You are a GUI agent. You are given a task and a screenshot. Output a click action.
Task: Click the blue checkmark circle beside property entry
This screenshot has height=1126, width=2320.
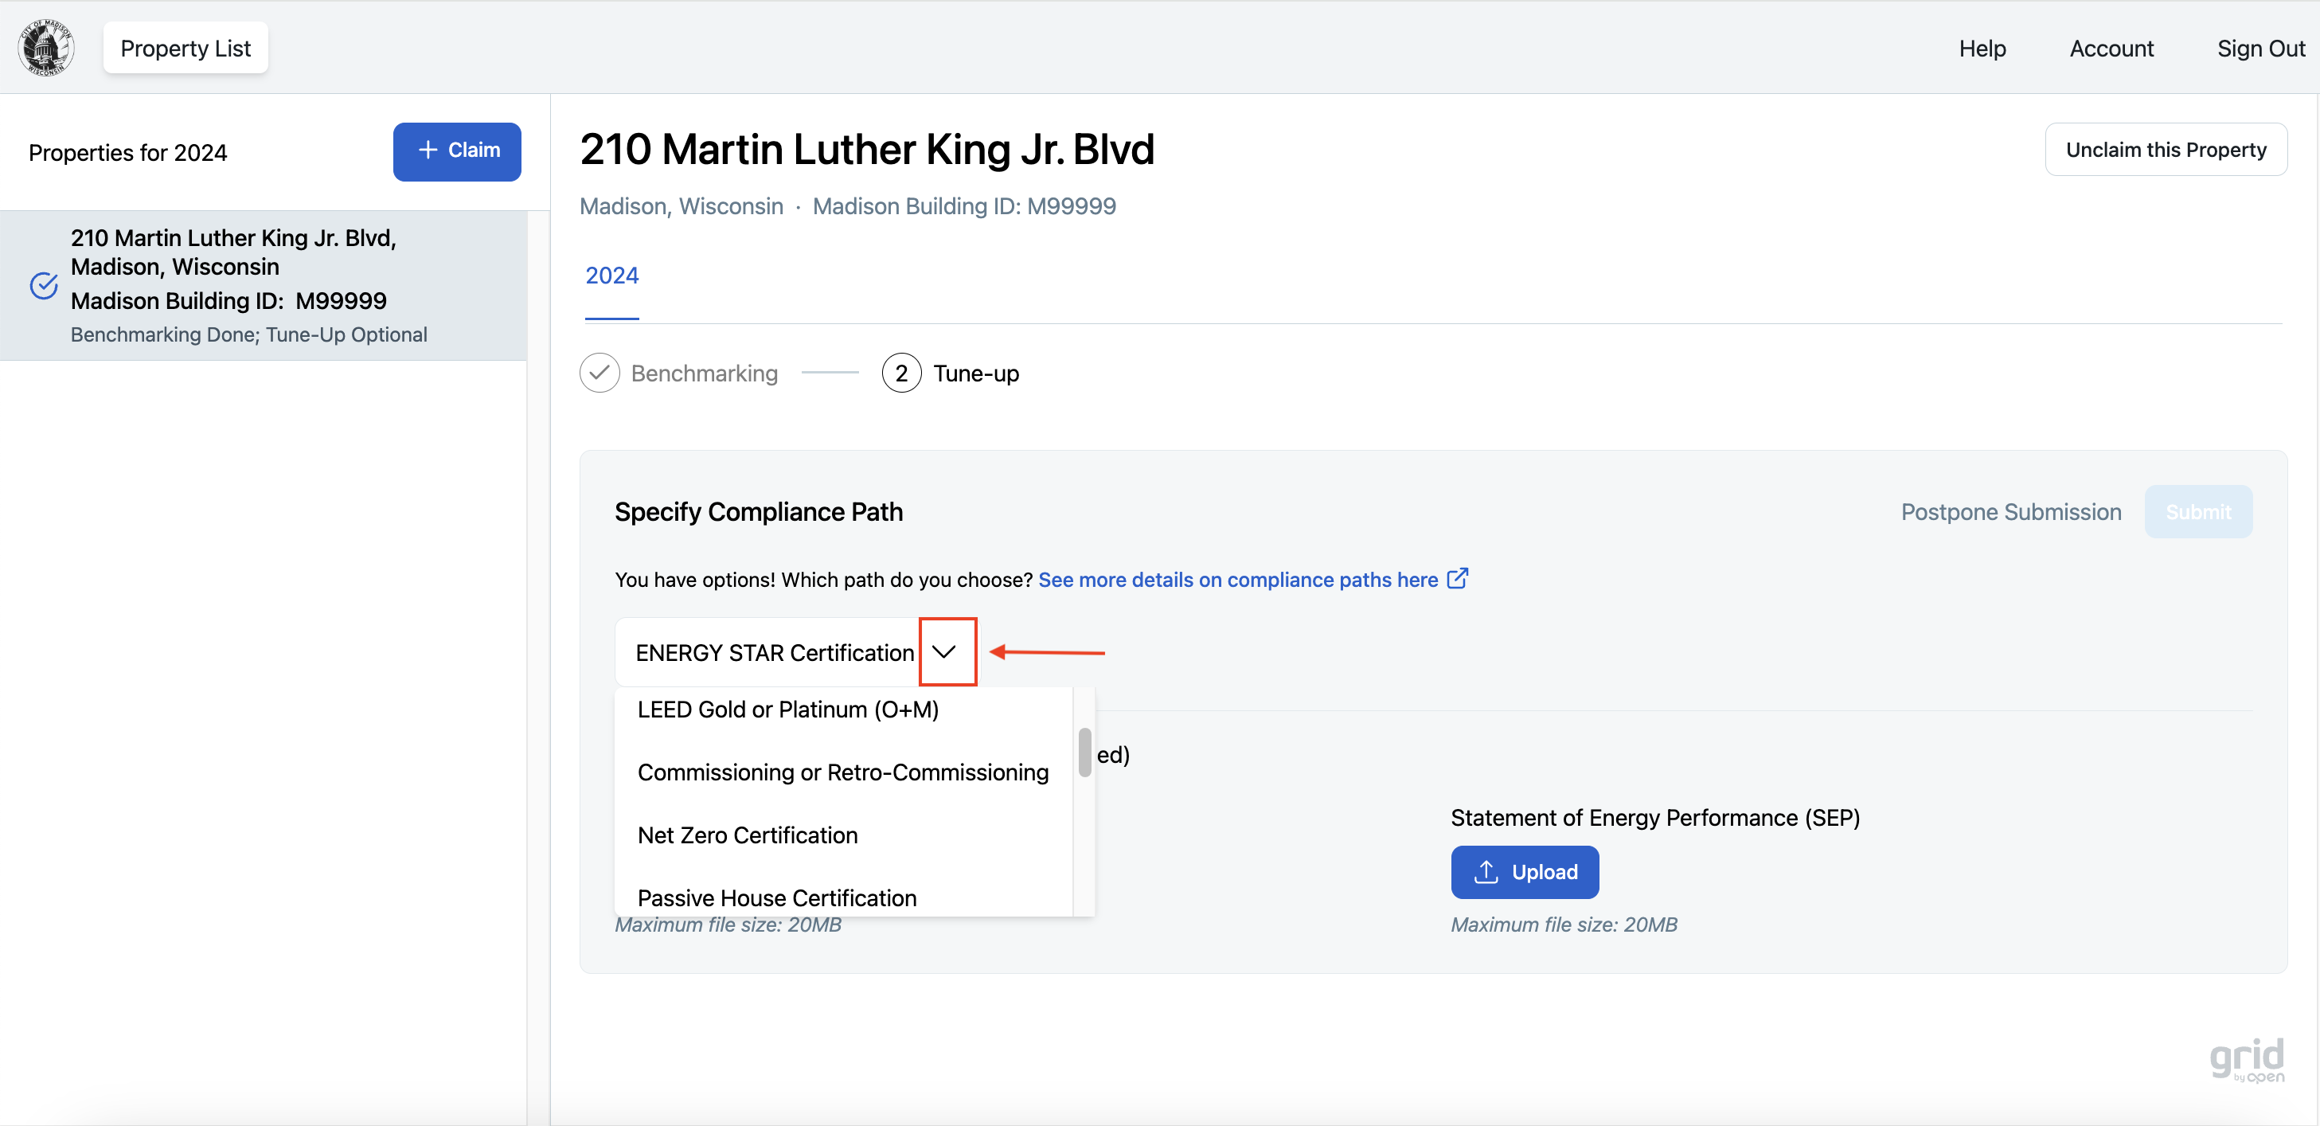(44, 286)
